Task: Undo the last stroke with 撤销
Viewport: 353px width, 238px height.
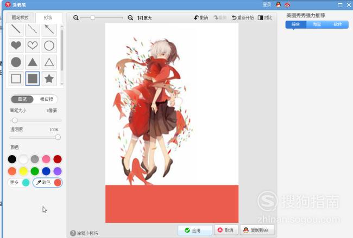Action: coord(201,17)
